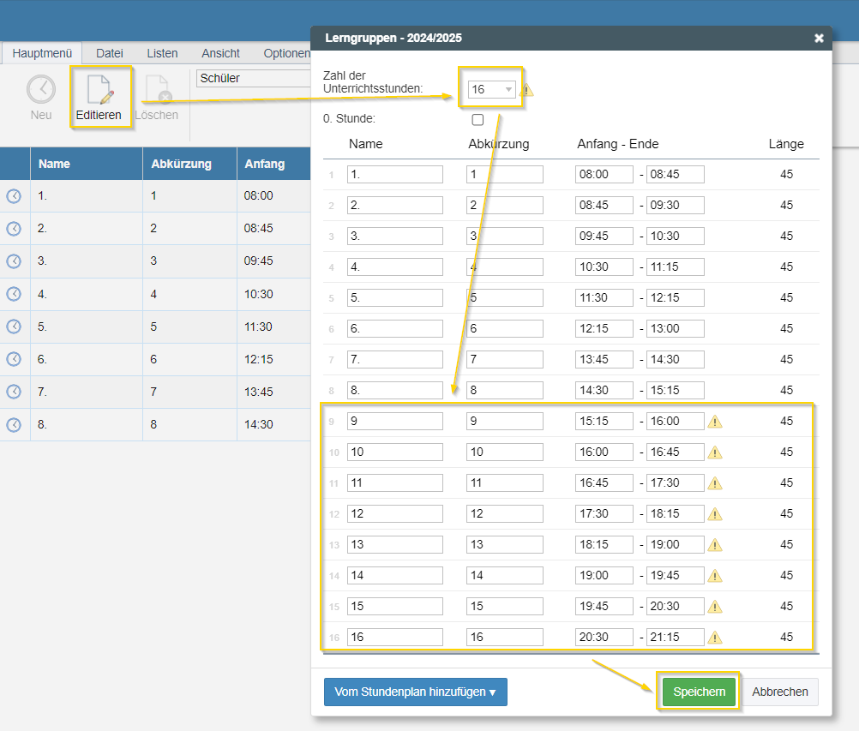
Task: Click warning icon next to 20:30 end time
Action: 715,607
